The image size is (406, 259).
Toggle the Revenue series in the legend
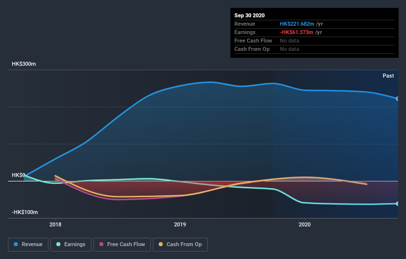(28, 245)
